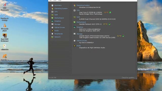The height and width of the screenshot is (91, 162).
Task: Select Operating System in the sidebar list
Action: (x=61, y=9)
